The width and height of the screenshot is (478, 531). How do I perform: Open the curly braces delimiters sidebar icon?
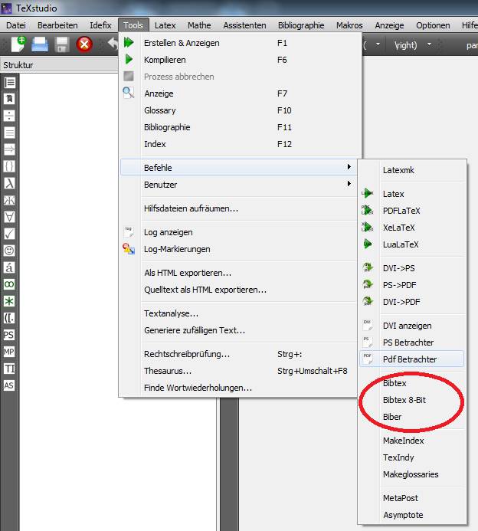pos(9,166)
